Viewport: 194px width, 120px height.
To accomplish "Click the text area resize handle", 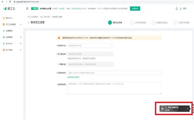I will (x=161, y=93).
